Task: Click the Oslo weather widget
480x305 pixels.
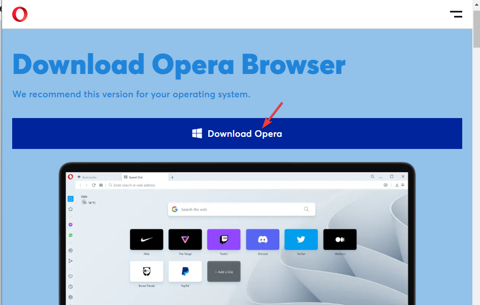Action: pyautogui.click(x=88, y=200)
